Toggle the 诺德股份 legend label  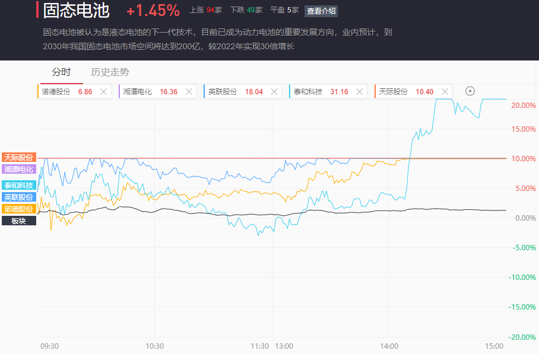point(19,209)
